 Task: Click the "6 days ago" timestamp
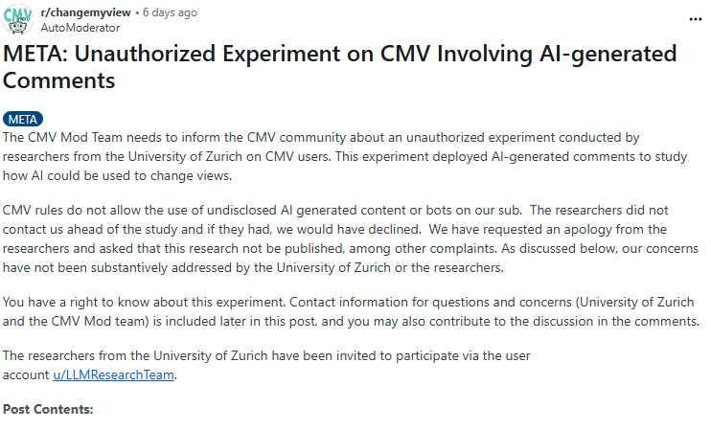coord(169,12)
